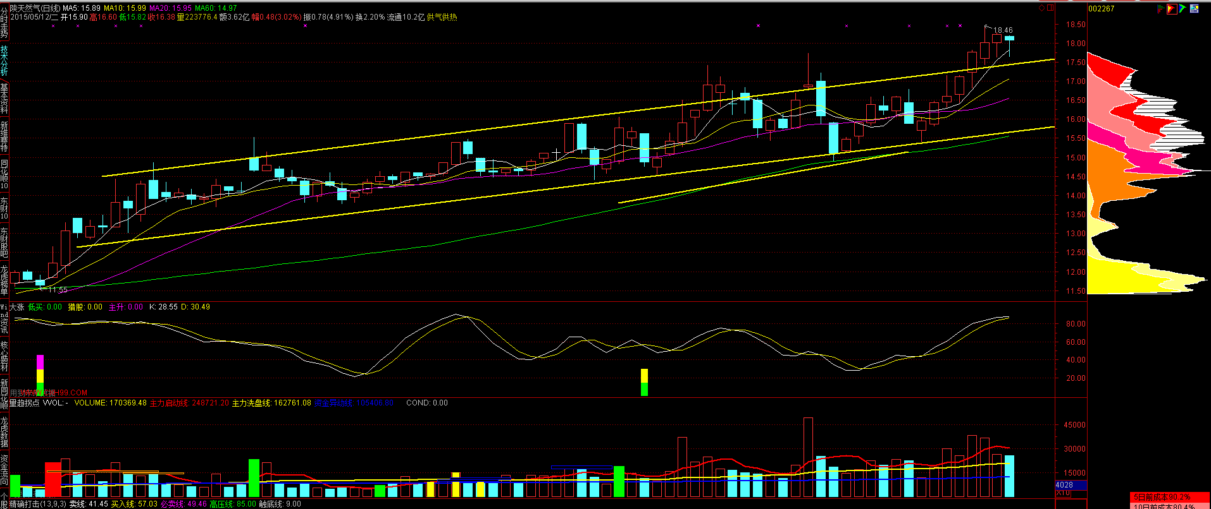Viewport: 1211px width, 509px height.
Task: Open the 核心题材 sidebar tab
Action: click(x=4, y=356)
